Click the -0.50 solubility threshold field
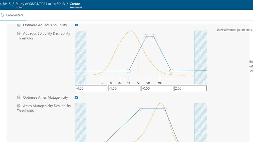 point(157,88)
